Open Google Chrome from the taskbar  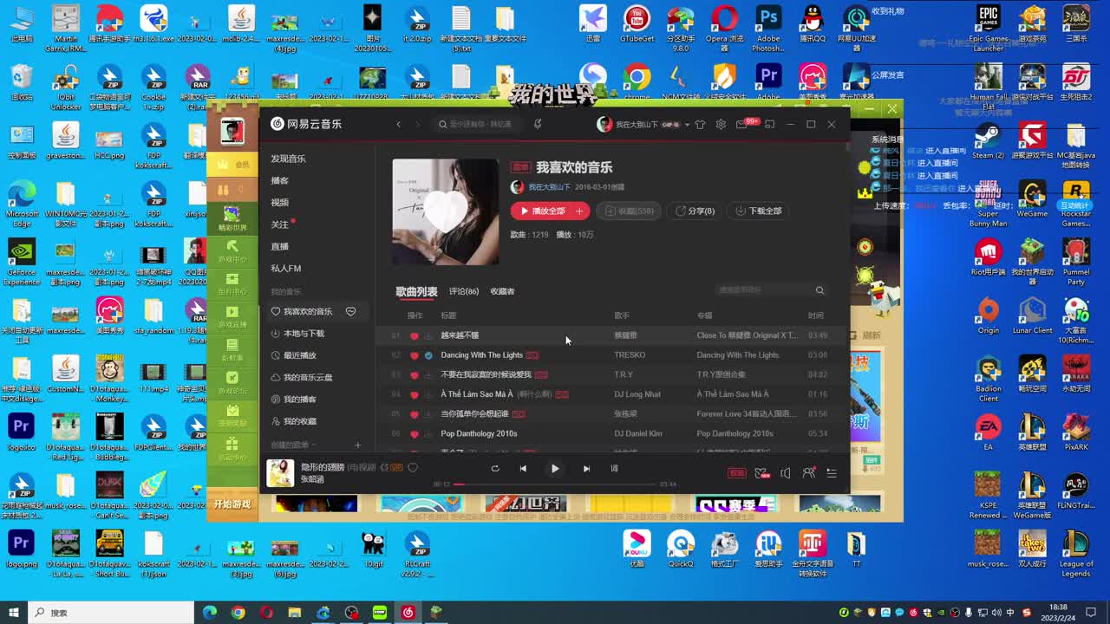[238, 613]
